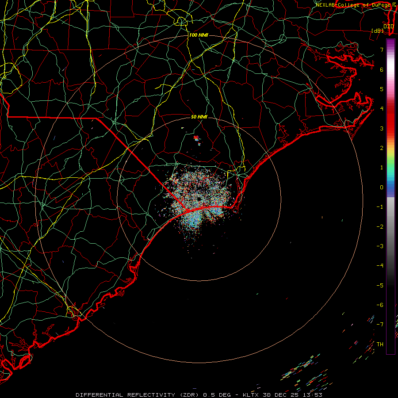This screenshot has height=398, width=398.
Task: Click the '7' value on the color scale
Action: tap(382, 50)
